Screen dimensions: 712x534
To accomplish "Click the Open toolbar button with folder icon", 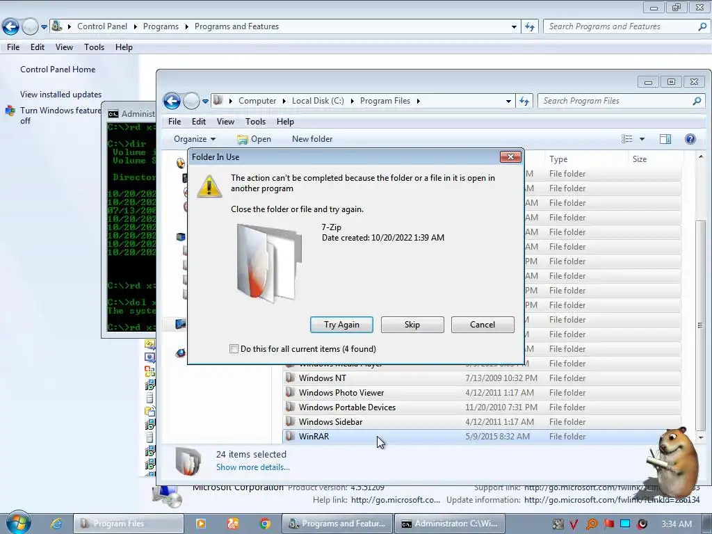I will pos(254,139).
